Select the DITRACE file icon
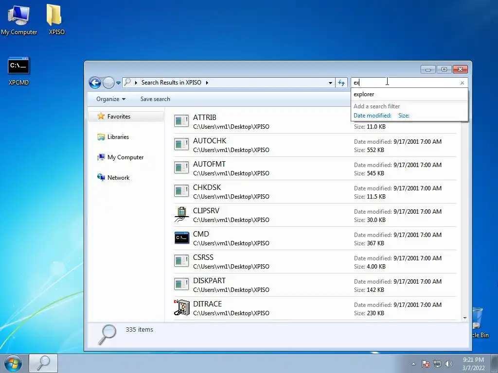 pyautogui.click(x=182, y=307)
